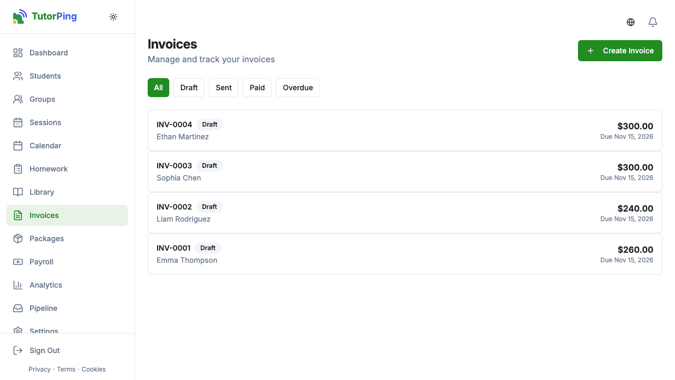The image size is (675, 380).
Task: Open invoice INV-0004
Action: 405,130
